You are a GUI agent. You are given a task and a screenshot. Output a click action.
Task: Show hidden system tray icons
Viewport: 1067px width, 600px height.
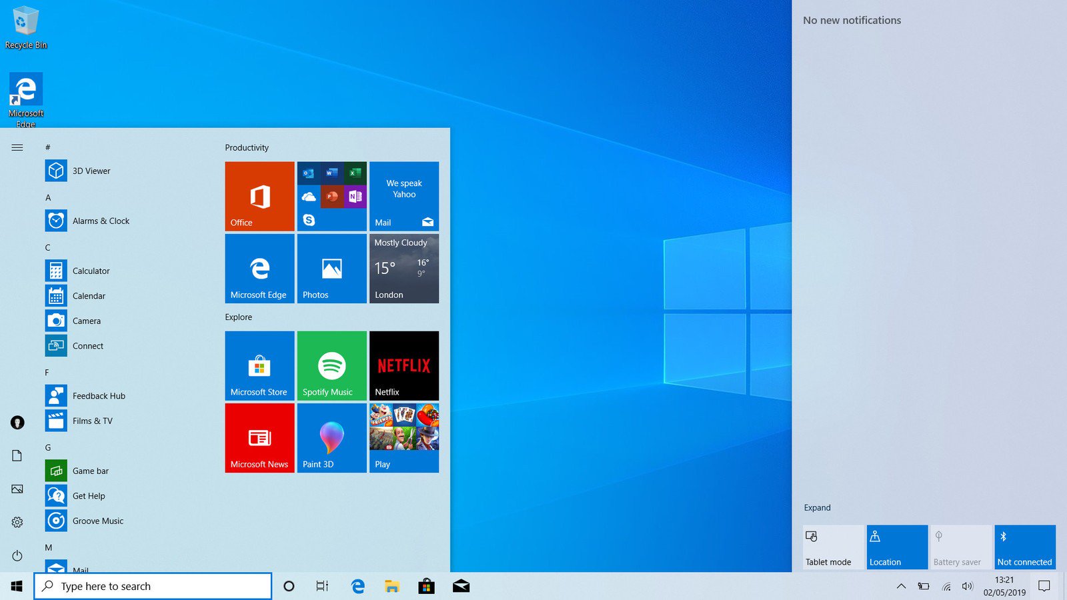click(x=900, y=587)
